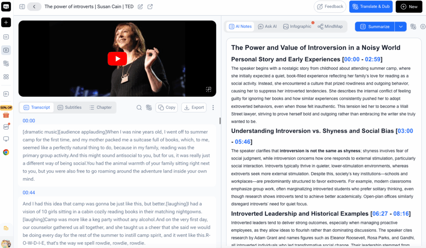
Task: Switch to the Transcript tab
Action: tap(37, 107)
